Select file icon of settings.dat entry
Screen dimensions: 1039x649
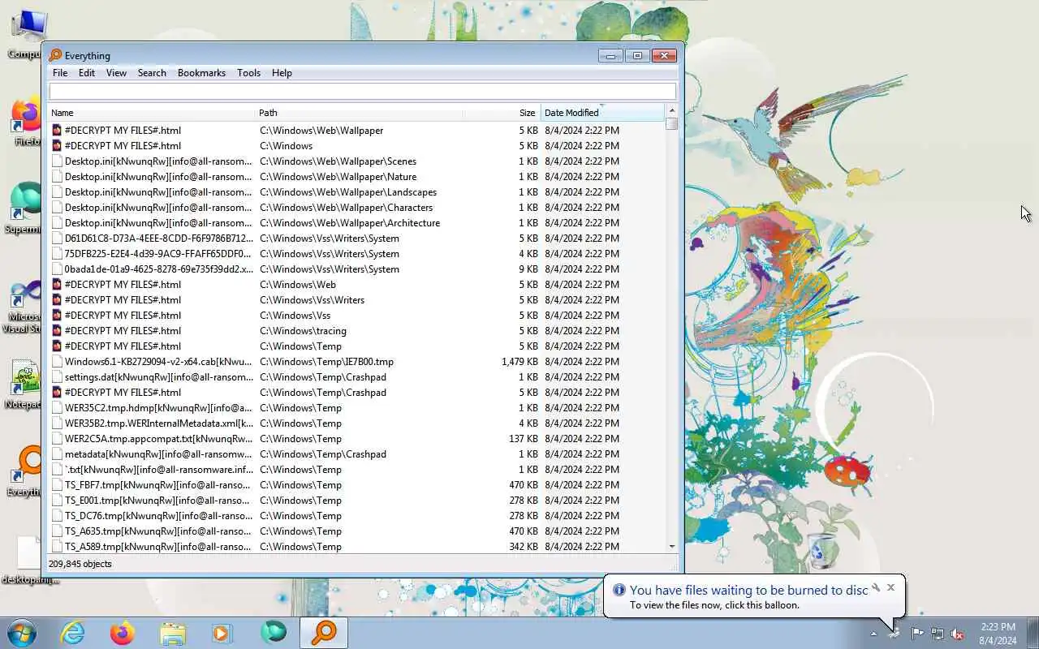pyautogui.click(x=57, y=376)
